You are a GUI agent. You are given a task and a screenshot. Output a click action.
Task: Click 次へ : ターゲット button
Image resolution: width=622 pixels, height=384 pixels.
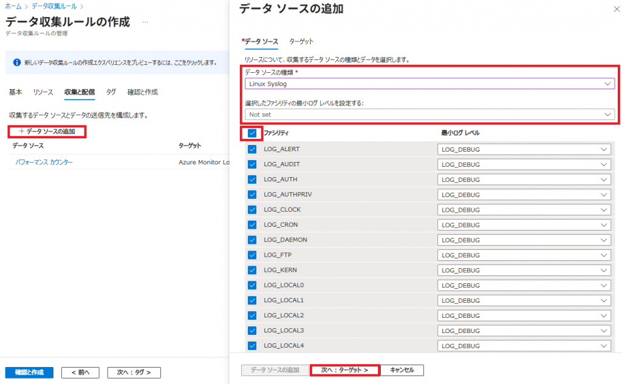(x=344, y=370)
